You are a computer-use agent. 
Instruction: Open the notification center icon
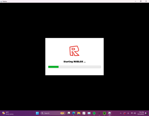(146, 113)
